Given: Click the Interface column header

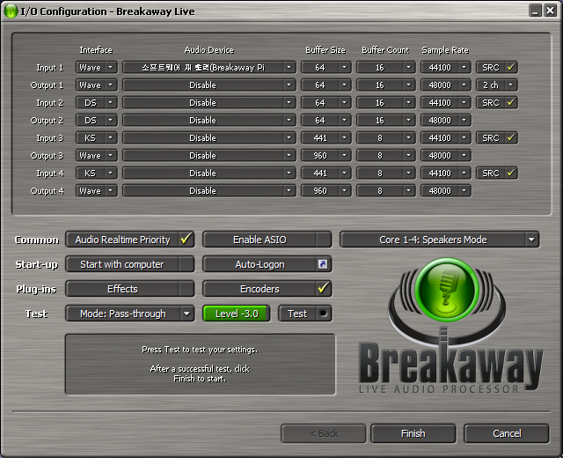Looking at the screenshot, I should point(96,50).
